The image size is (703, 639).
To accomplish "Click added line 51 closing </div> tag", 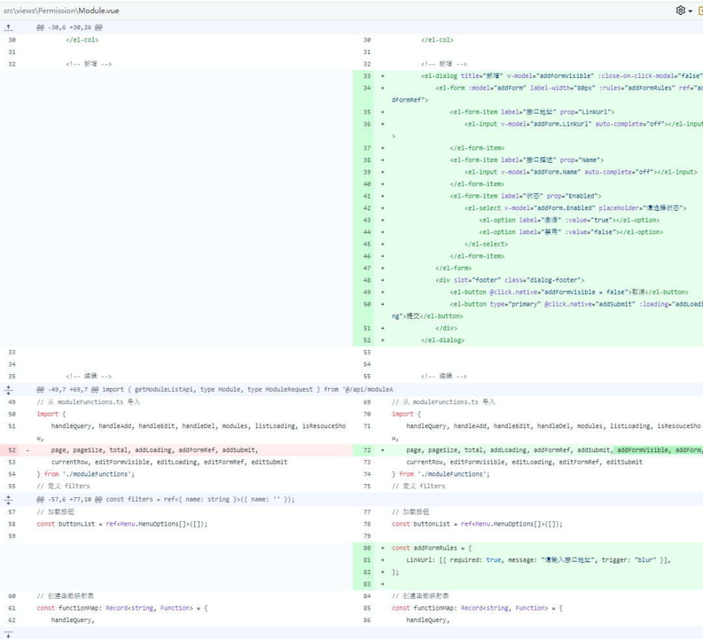I will coord(446,329).
